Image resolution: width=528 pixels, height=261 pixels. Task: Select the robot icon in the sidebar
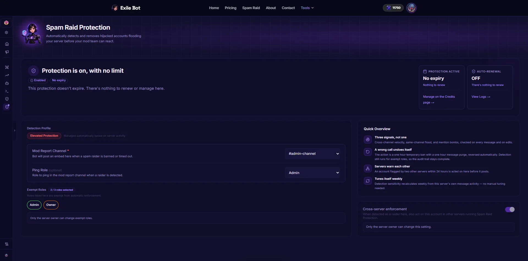pos(7,83)
